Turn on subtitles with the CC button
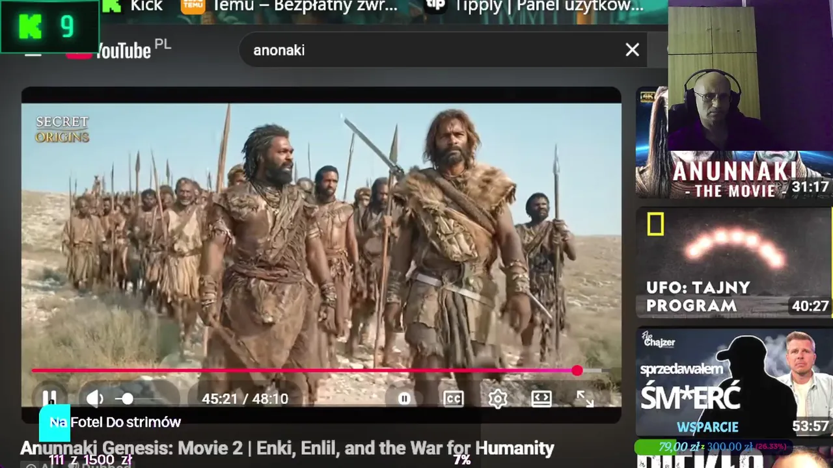Image resolution: width=833 pixels, height=468 pixels. pyautogui.click(x=453, y=398)
